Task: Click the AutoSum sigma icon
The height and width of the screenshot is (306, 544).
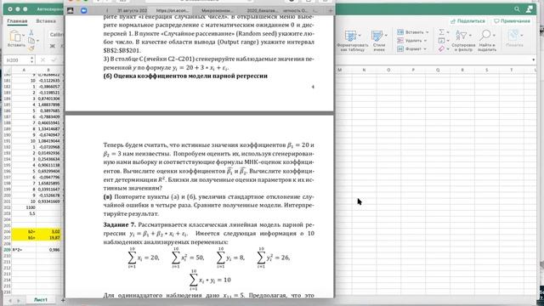Action: coord(441,32)
